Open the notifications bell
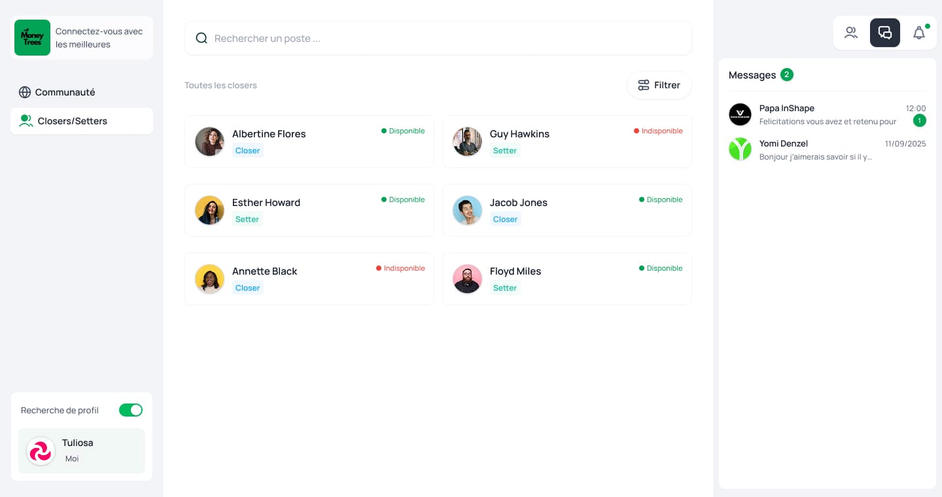Screen dimensions: 942x497 [x=919, y=33]
